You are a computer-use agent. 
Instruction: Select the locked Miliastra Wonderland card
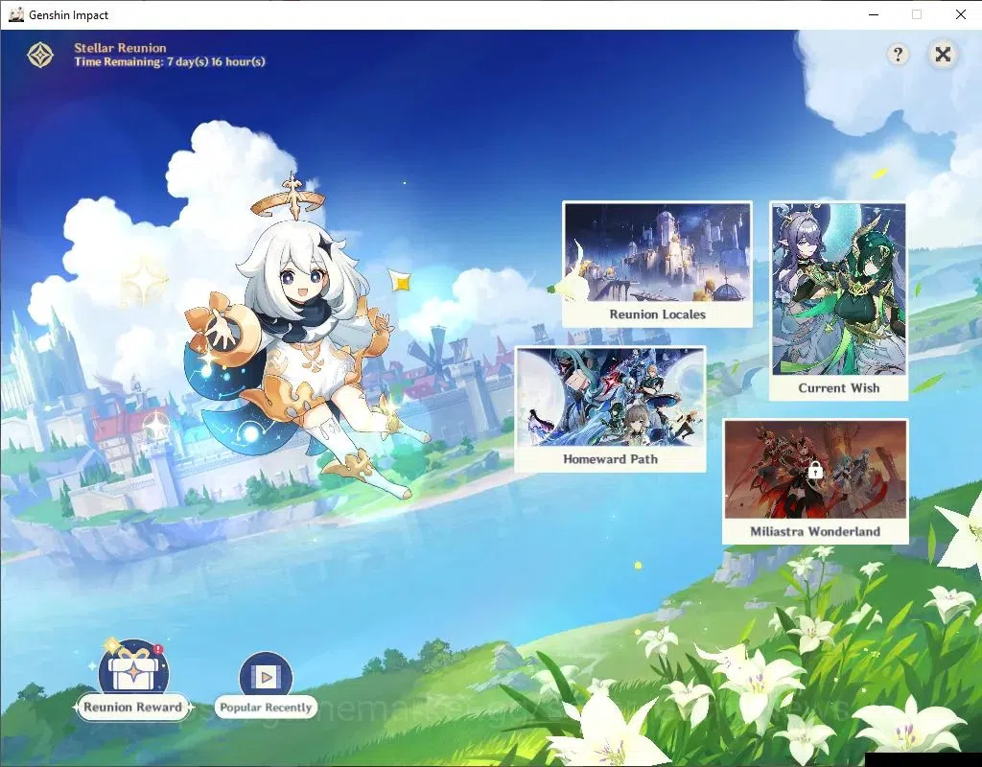[815, 481]
